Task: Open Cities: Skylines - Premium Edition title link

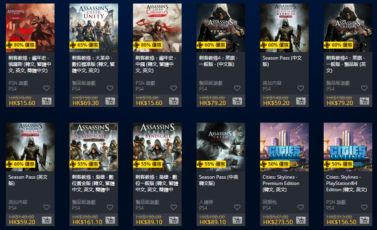Action: pyautogui.click(x=281, y=183)
